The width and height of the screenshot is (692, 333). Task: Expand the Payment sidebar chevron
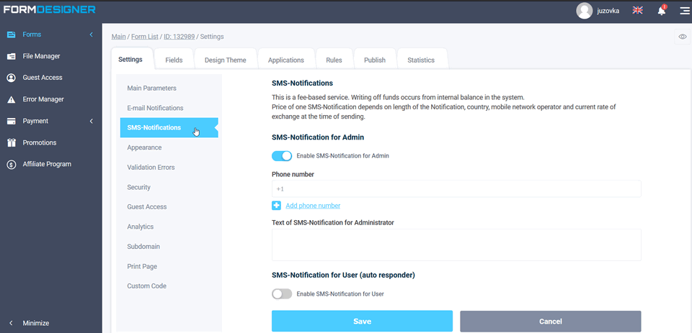(x=92, y=121)
